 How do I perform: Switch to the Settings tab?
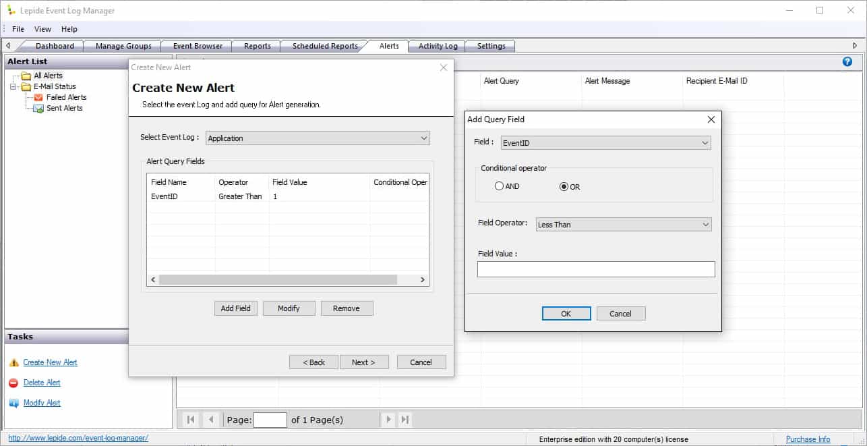pos(491,46)
